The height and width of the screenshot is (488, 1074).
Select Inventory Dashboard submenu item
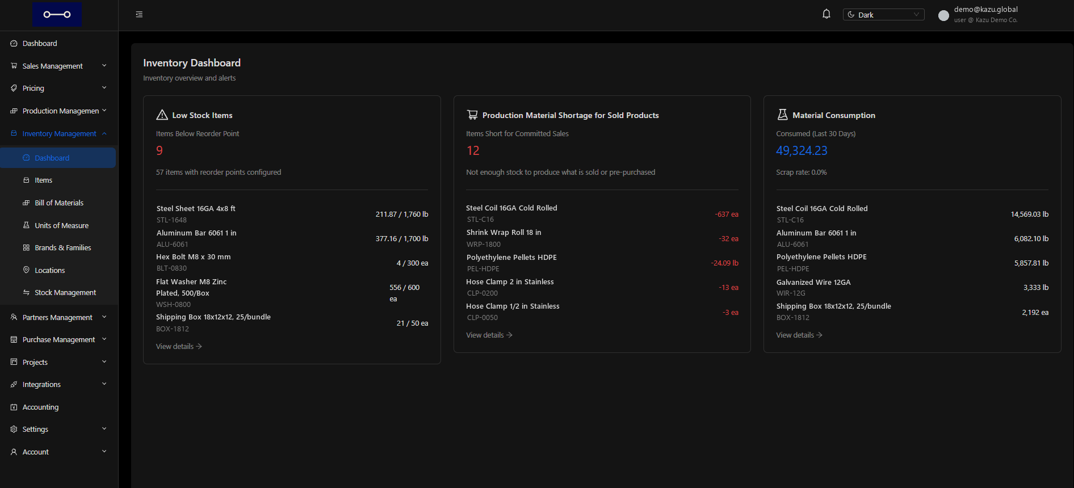[x=58, y=158]
